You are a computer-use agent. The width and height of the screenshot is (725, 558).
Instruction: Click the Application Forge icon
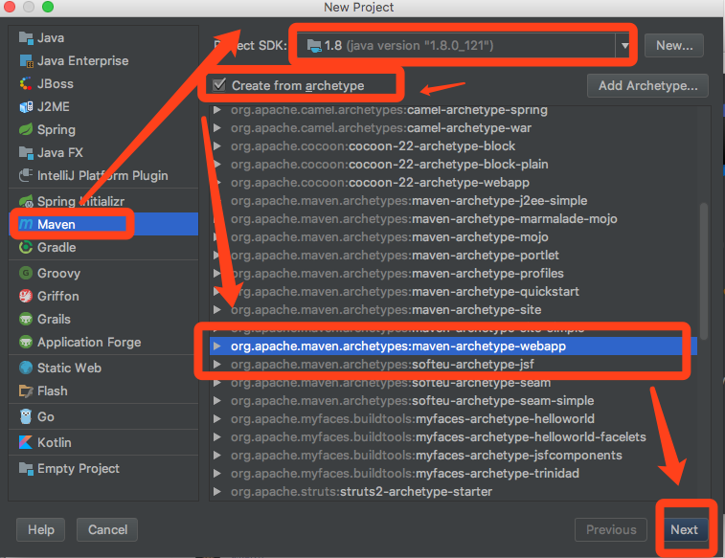coord(26,343)
